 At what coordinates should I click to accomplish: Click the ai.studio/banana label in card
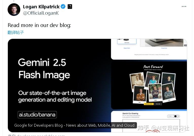tap(37, 115)
